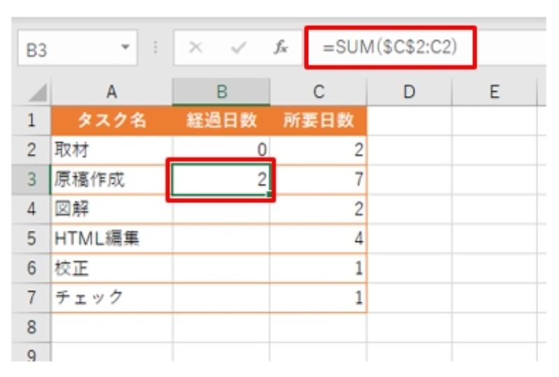This screenshot has width=559, height=377.
Task: Click the 所要日数 header cell
Action: 318,120
